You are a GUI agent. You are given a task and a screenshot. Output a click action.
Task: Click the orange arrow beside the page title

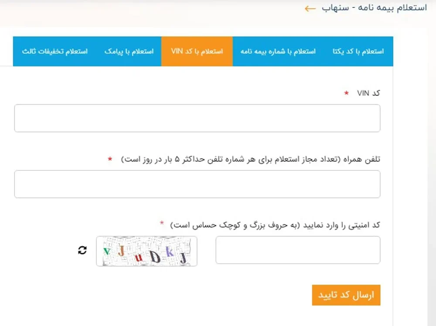[x=310, y=8]
